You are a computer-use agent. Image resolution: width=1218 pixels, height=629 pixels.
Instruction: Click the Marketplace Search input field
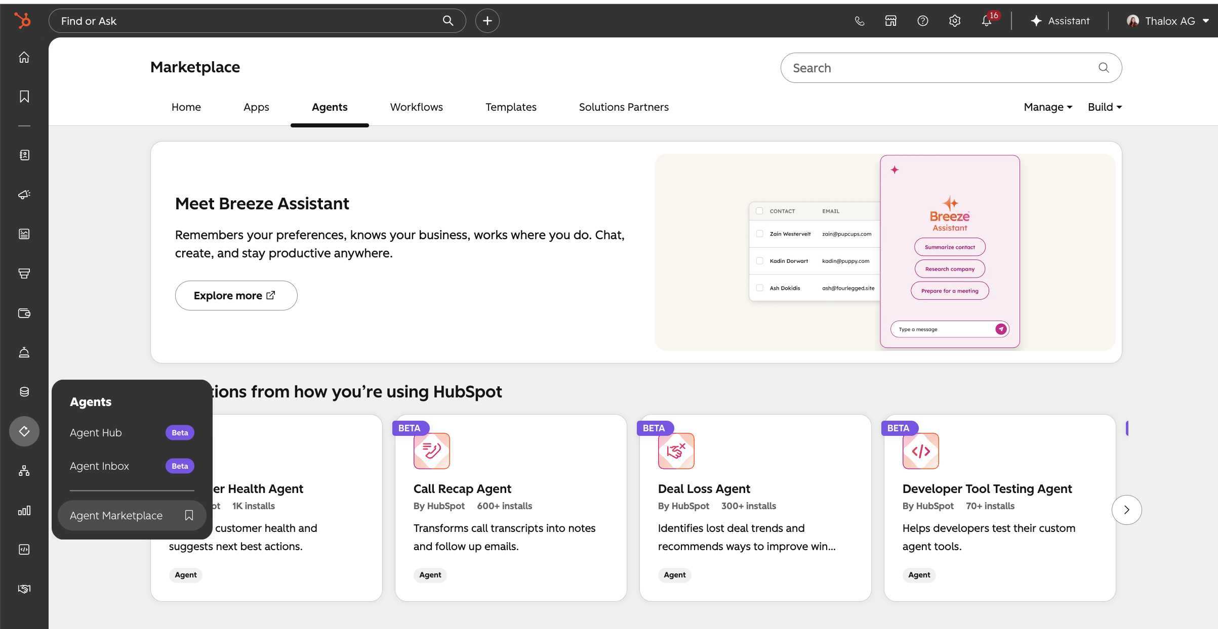point(951,68)
